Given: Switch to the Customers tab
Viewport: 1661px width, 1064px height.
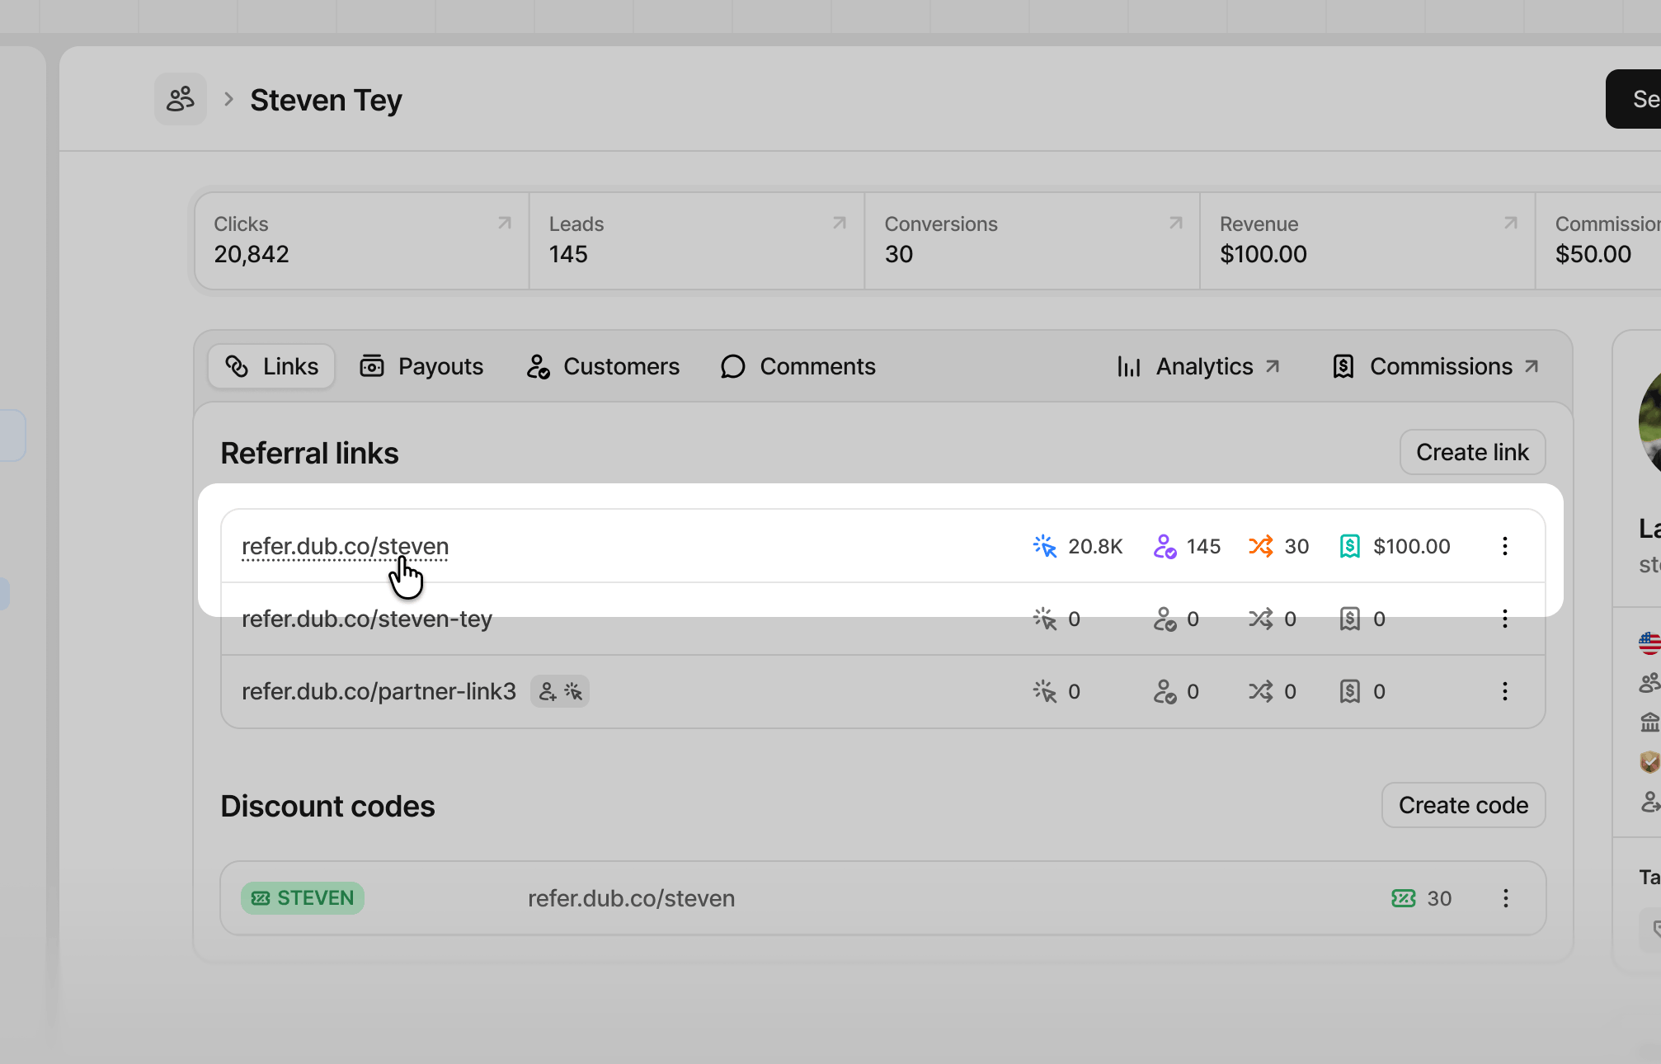Looking at the screenshot, I should click(603, 366).
